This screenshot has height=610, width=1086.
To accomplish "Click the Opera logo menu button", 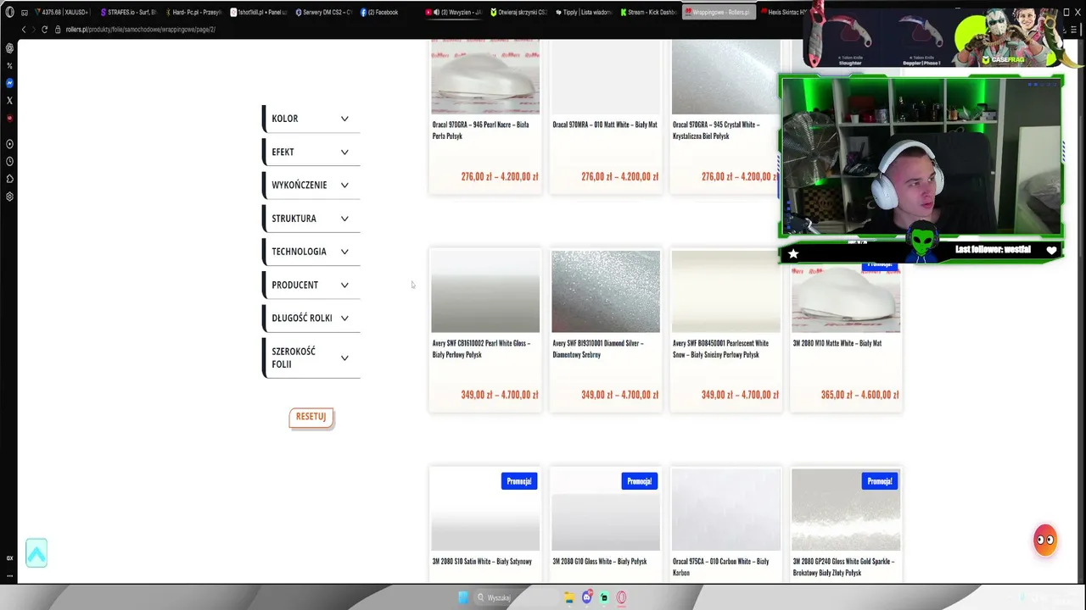I will point(9,13).
